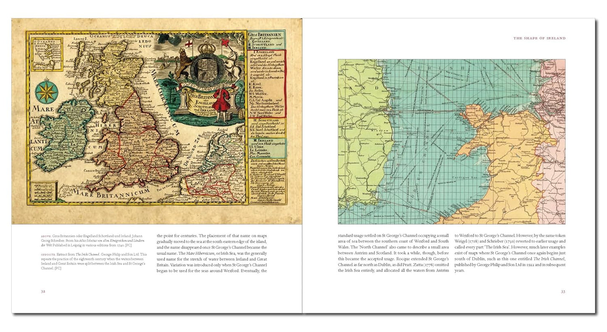
Task: Select the St George's cross flag above the crest
Action: click(x=188, y=43)
